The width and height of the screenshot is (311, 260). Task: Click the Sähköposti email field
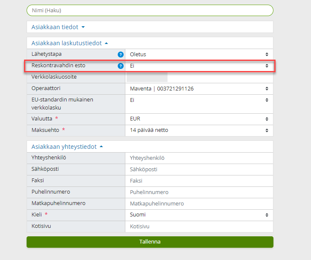pyautogui.click(x=199, y=170)
